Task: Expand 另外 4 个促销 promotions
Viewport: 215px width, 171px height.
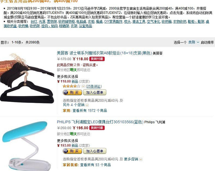Action: pos(76,105)
